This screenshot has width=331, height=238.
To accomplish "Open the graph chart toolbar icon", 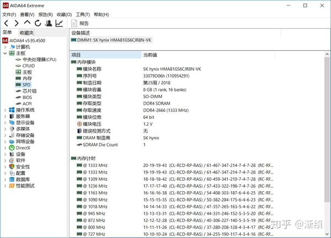I will click(59, 23).
